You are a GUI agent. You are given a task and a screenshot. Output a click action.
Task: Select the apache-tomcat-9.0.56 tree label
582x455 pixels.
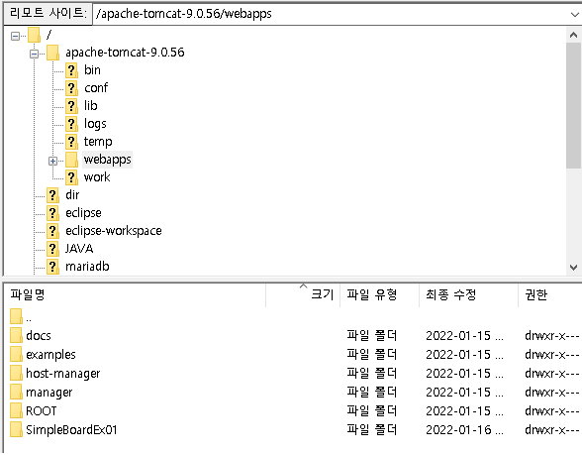click(125, 53)
